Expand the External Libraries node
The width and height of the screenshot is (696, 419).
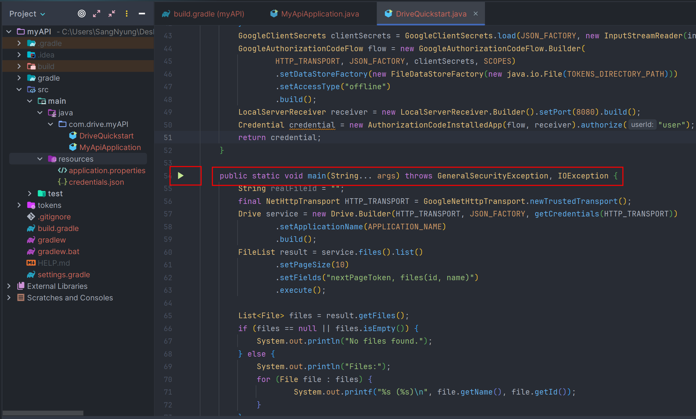click(9, 286)
